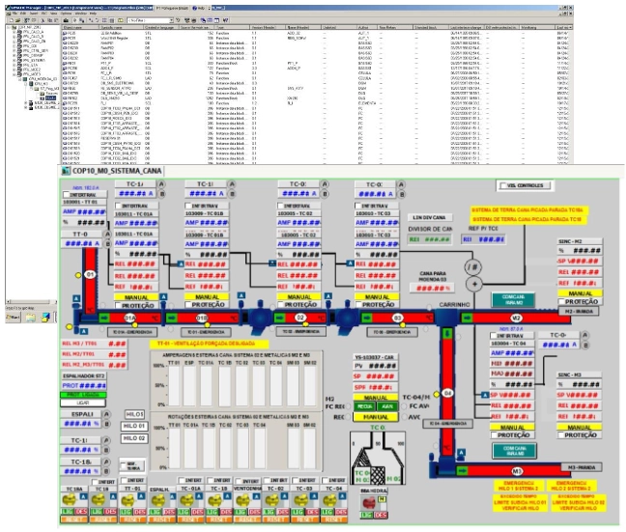Click the HILO 02 button
The width and height of the screenshot is (626, 532).
click(x=134, y=438)
